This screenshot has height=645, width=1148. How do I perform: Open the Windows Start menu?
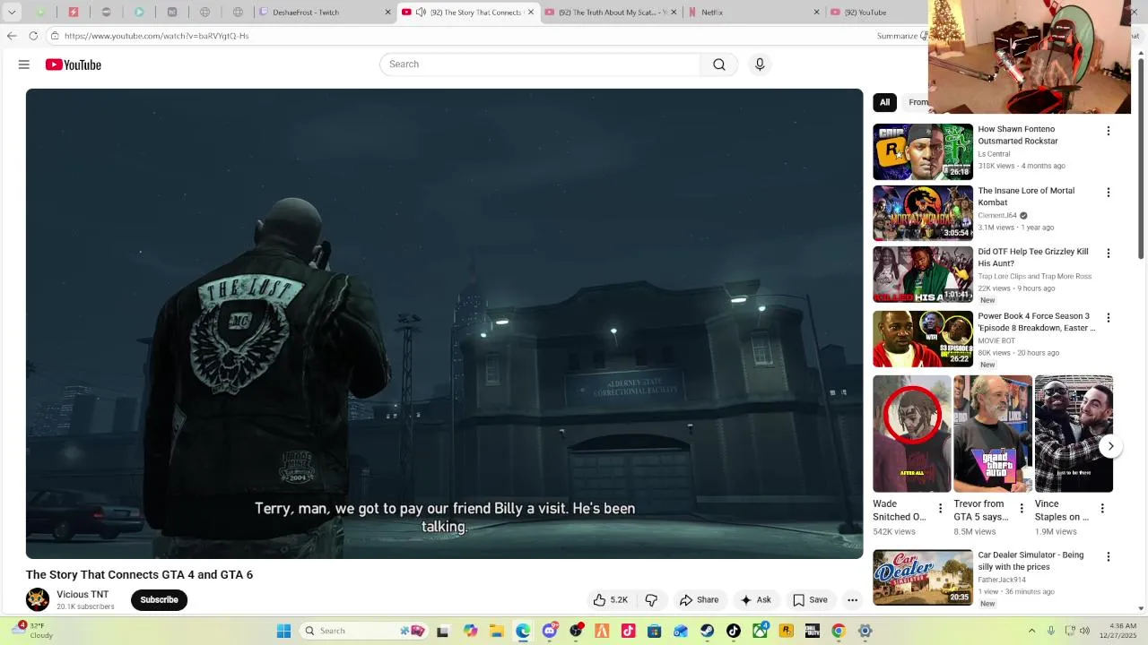pos(283,631)
